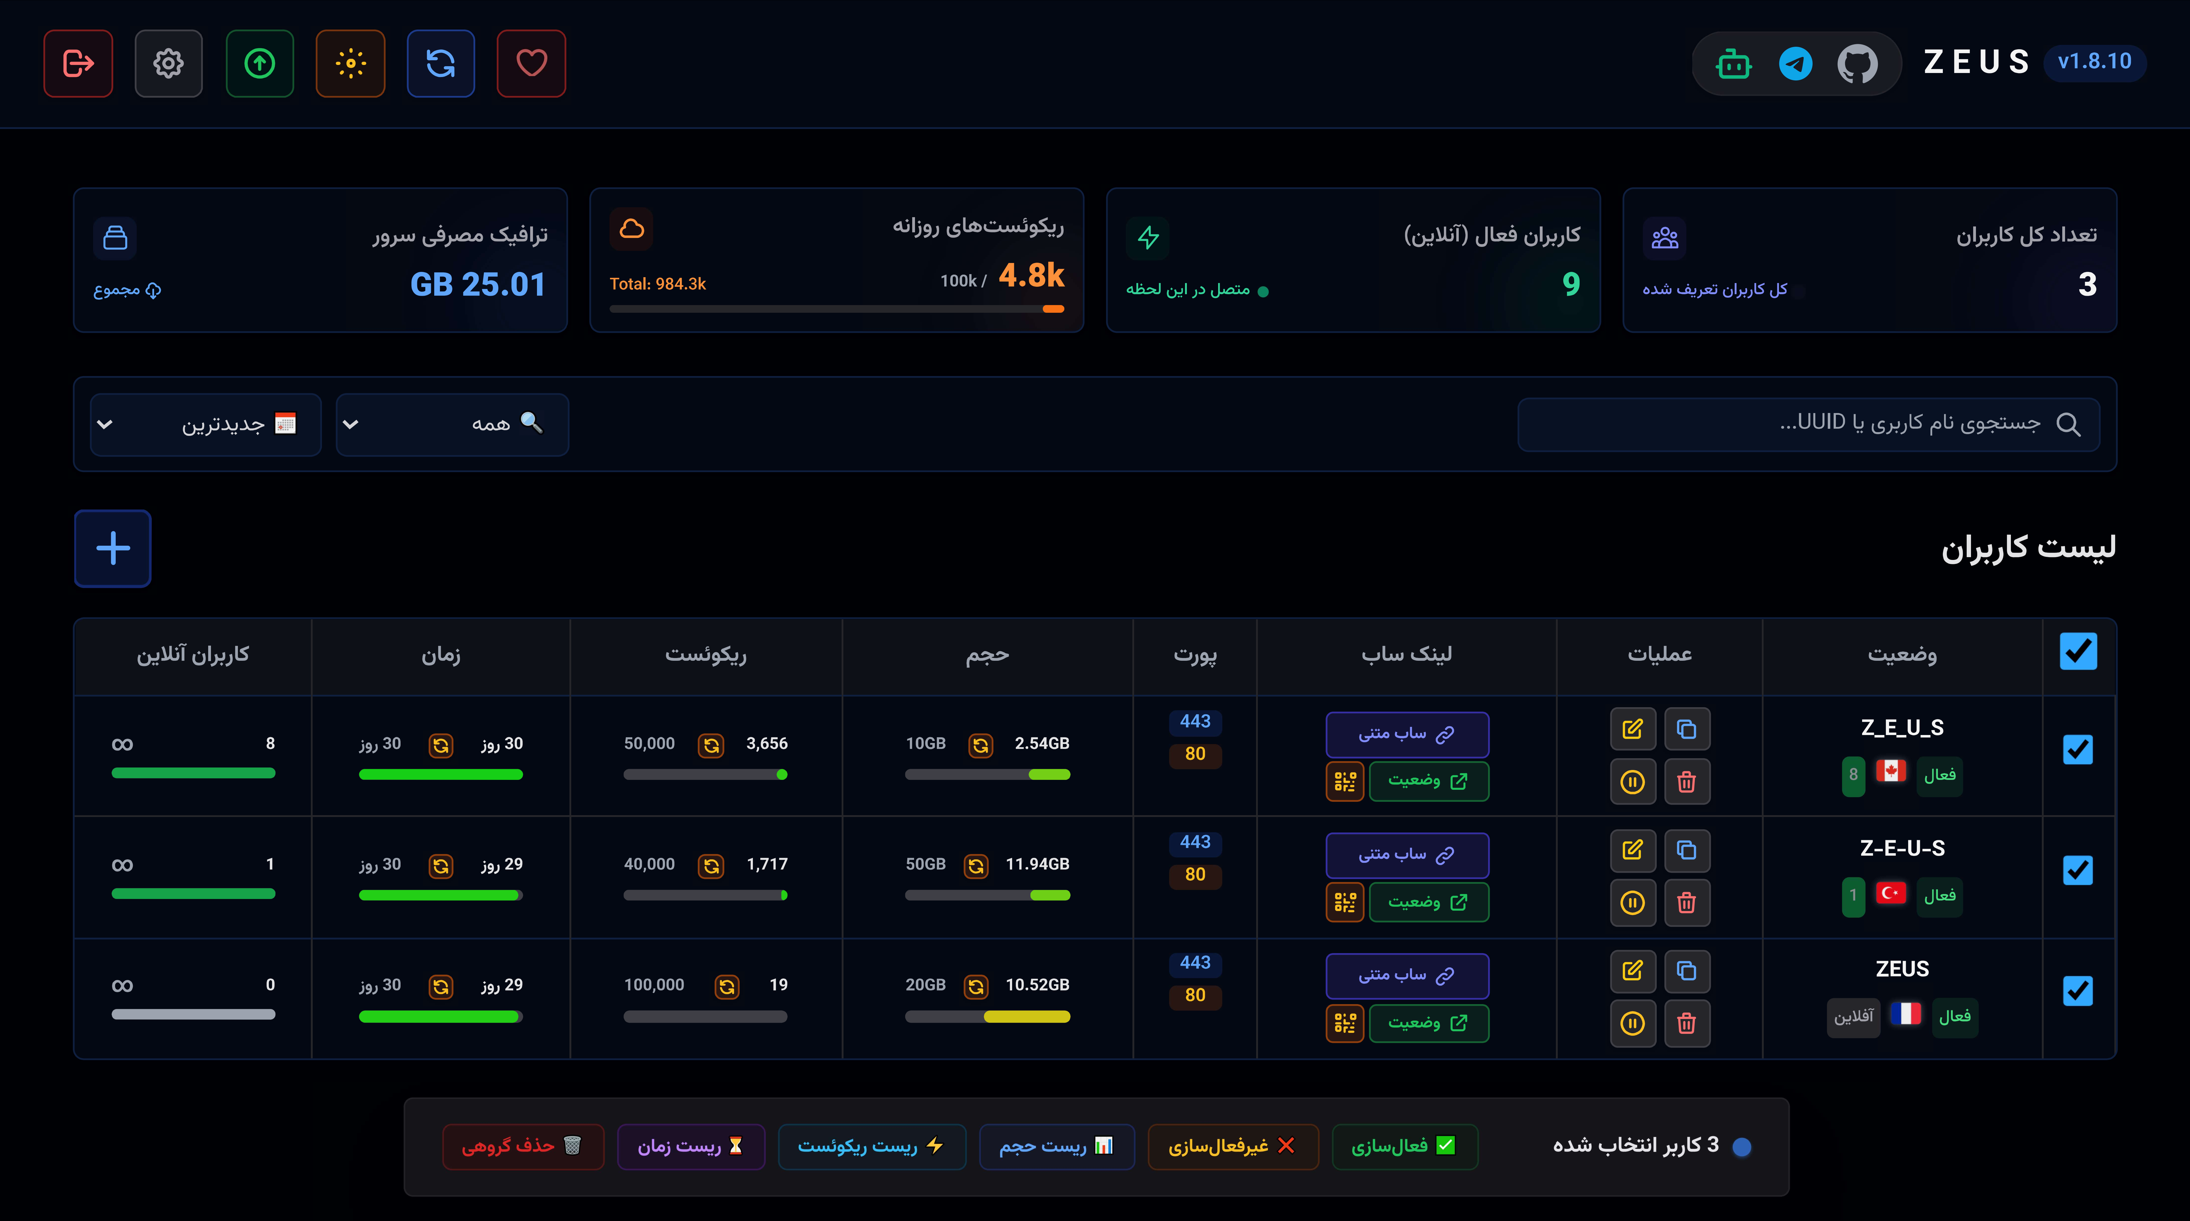The width and height of the screenshot is (2190, 1221).
Task: Click the daily requests progress bar
Action: [x=836, y=309]
